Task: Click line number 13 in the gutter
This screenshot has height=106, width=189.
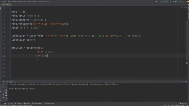Action: pos(4,36)
